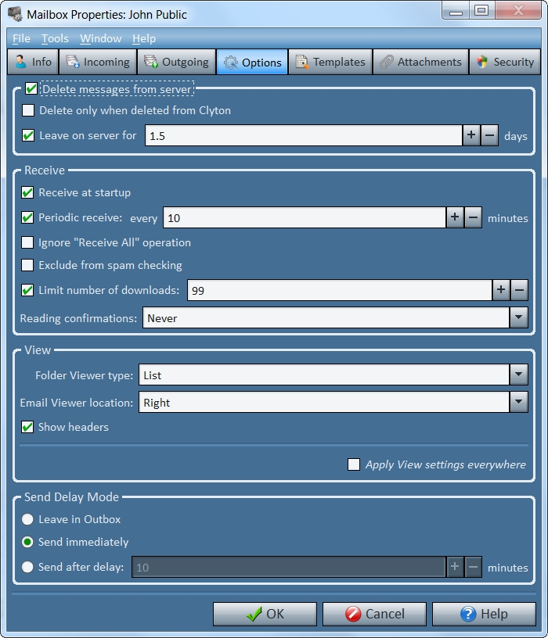This screenshot has width=548, height=638.
Task: Expand the Email Viewer location dropdown
Action: click(x=519, y=402)
